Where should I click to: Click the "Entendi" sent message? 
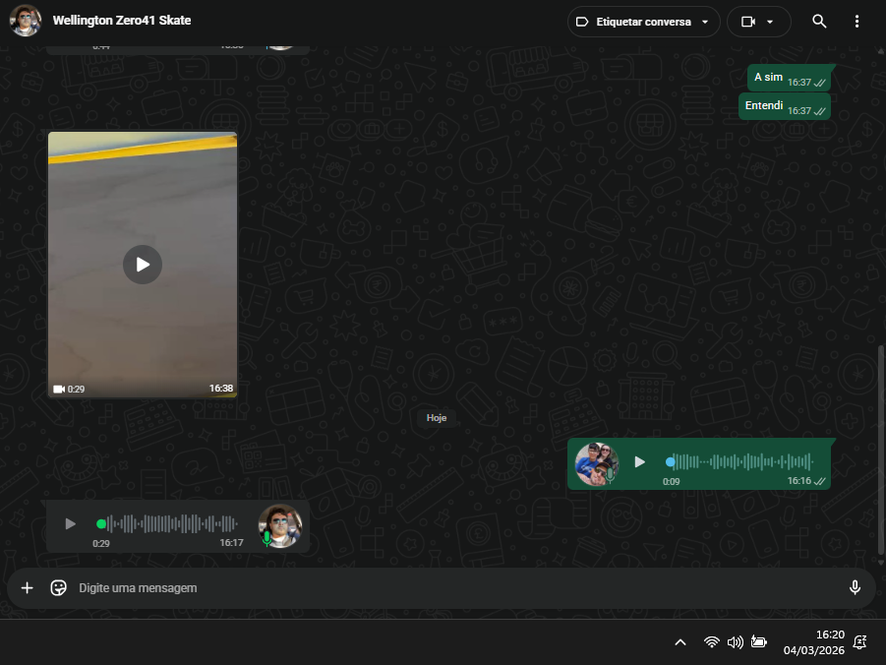[x=764, y=106]
